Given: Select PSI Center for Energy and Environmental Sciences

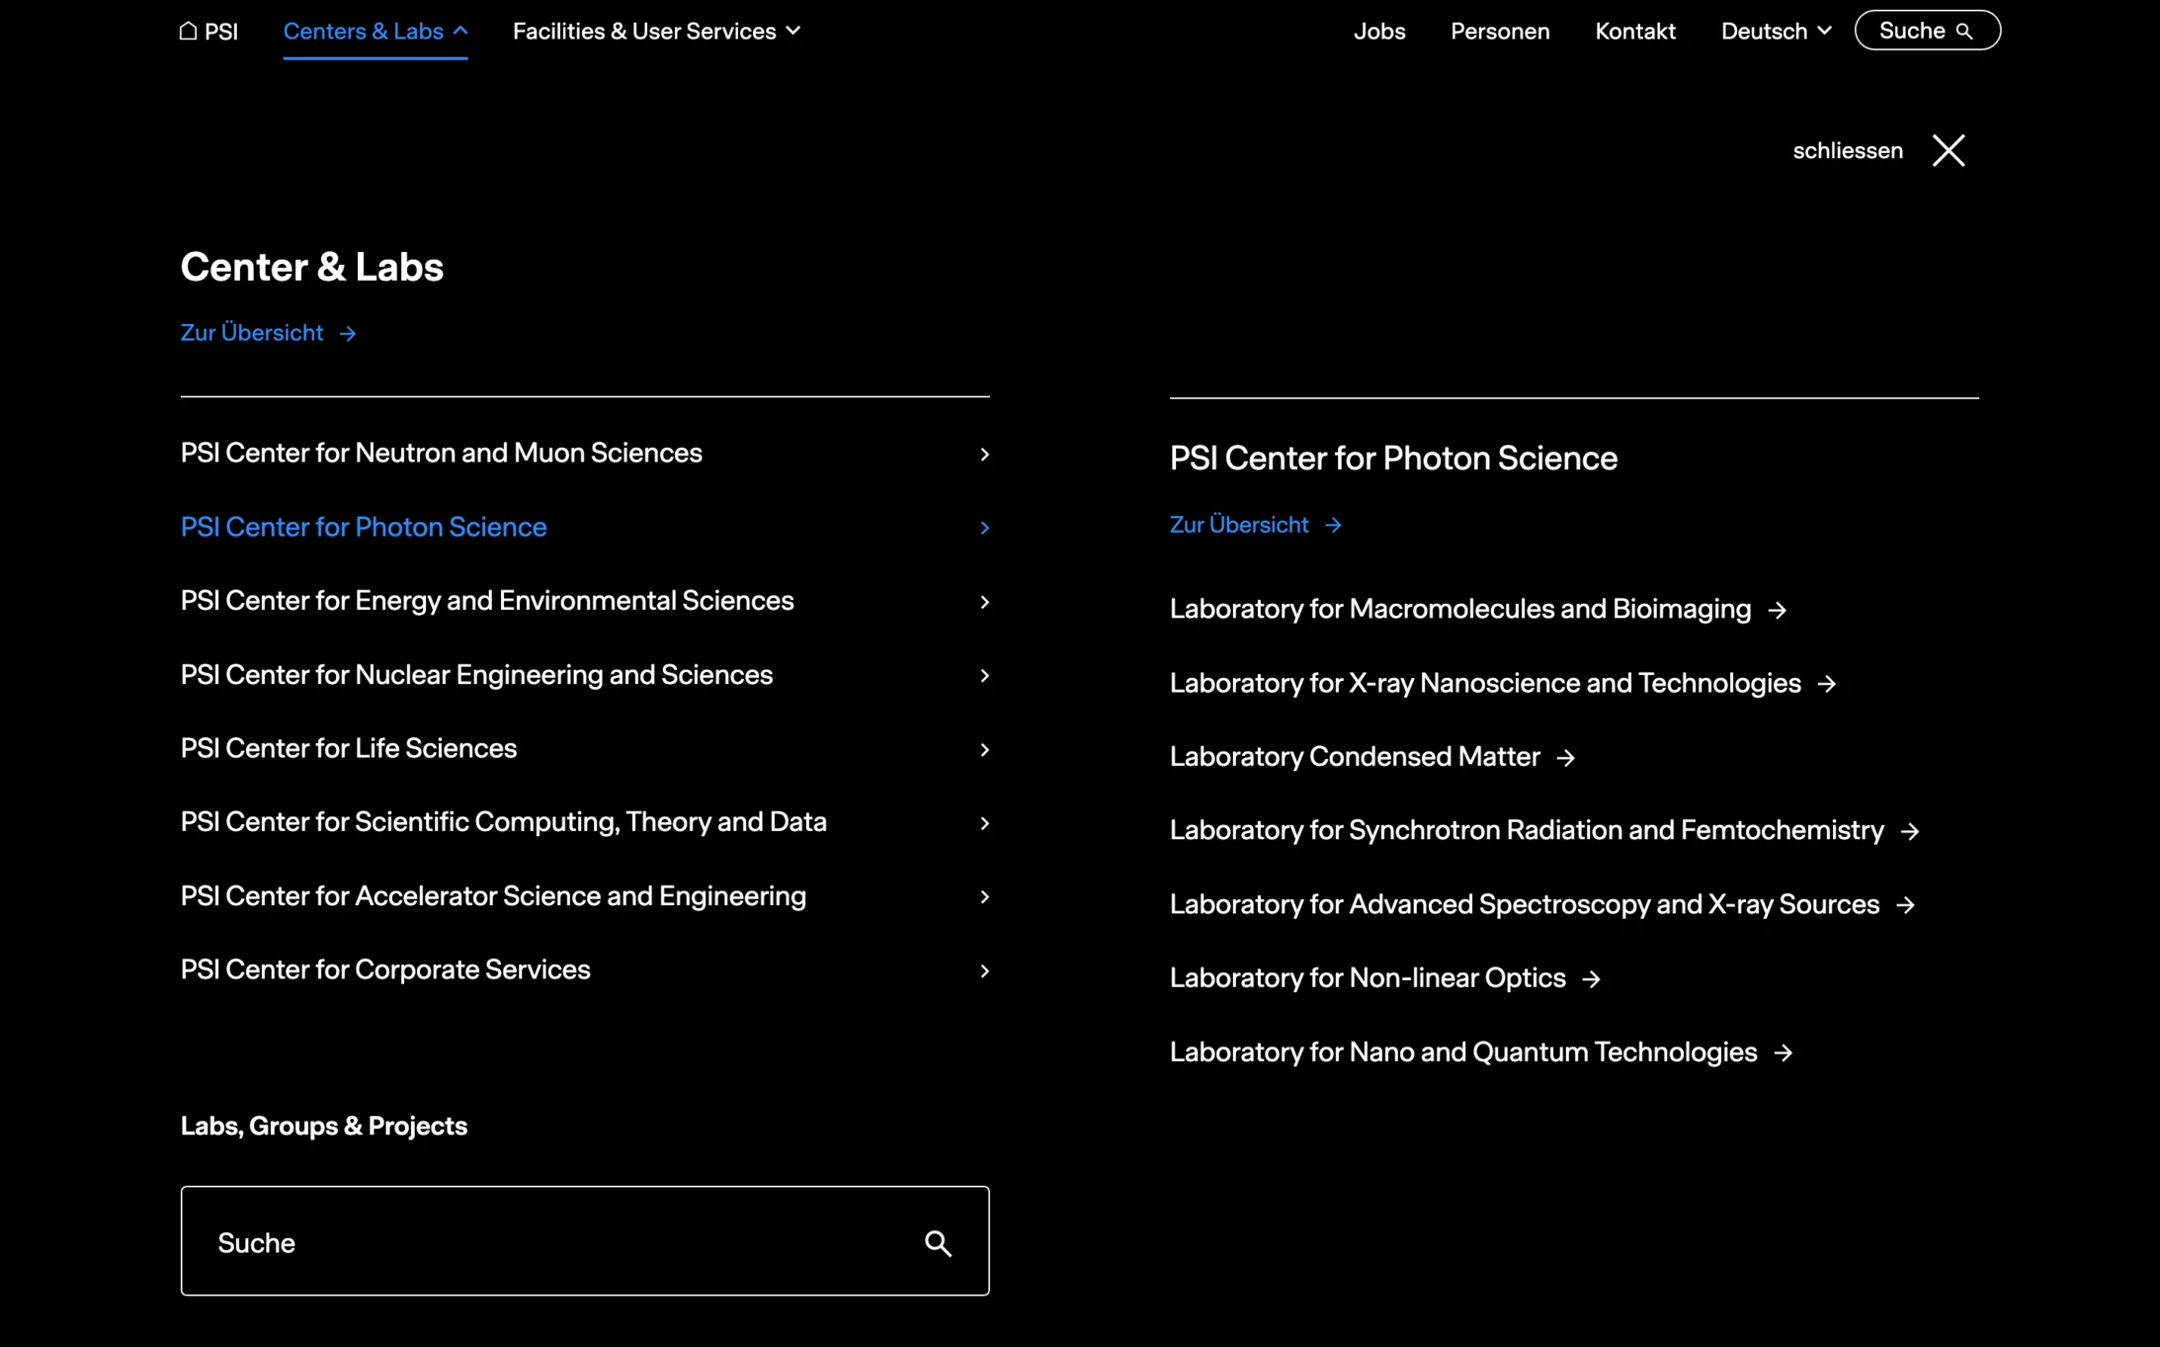Looking at the screenshot, I should click(486, 600).
